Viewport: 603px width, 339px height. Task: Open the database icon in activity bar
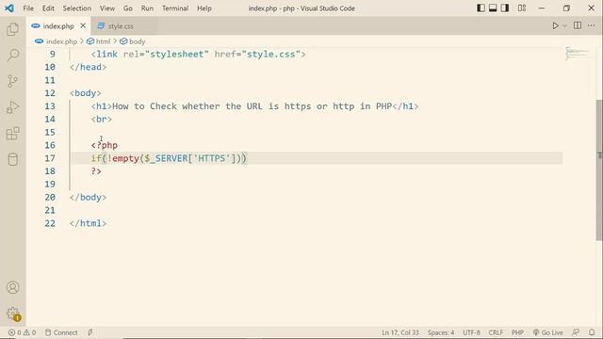(x=12, y=159)
